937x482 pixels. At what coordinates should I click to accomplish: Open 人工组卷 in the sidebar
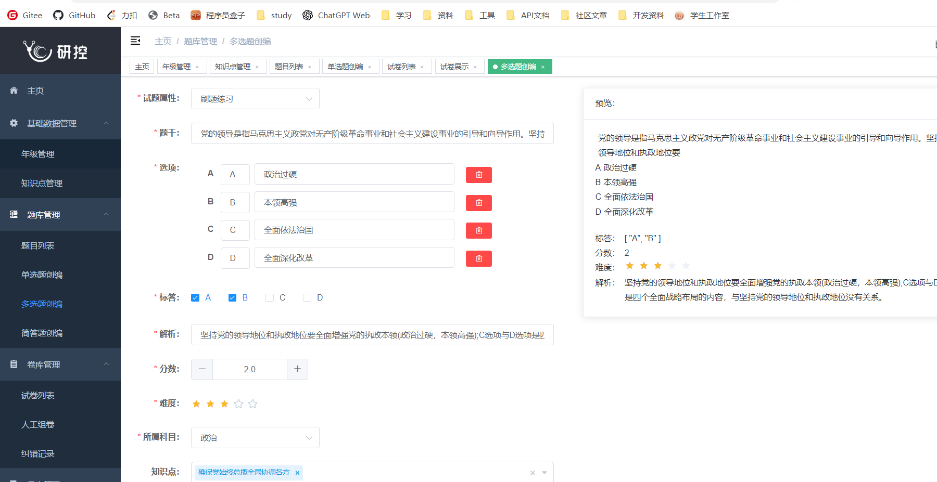click(x=60, y=424)
